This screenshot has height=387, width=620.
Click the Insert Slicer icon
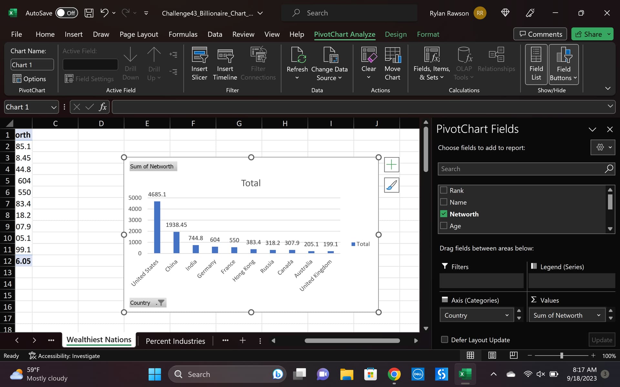point(199,55)
